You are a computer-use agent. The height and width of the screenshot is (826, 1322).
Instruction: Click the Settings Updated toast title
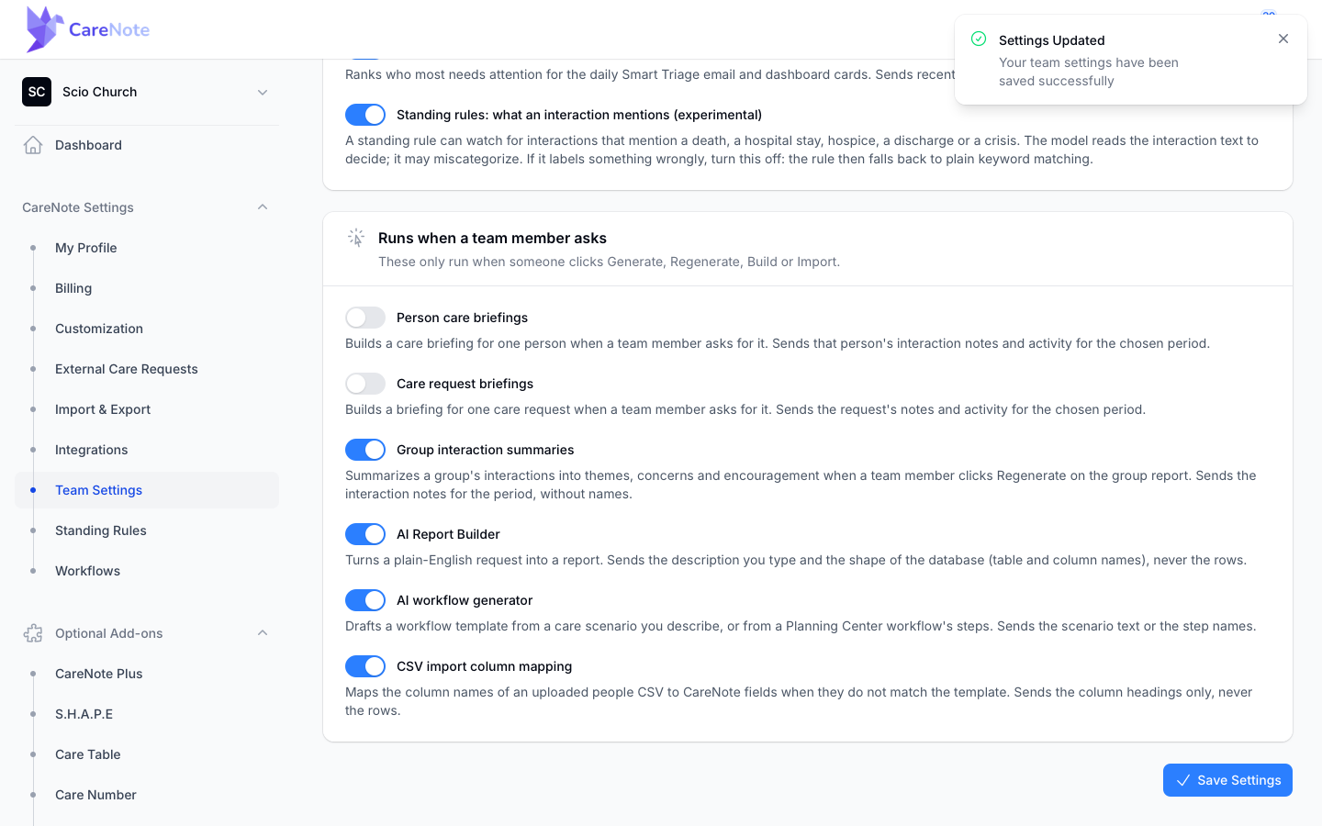(x=1052, y=40)
